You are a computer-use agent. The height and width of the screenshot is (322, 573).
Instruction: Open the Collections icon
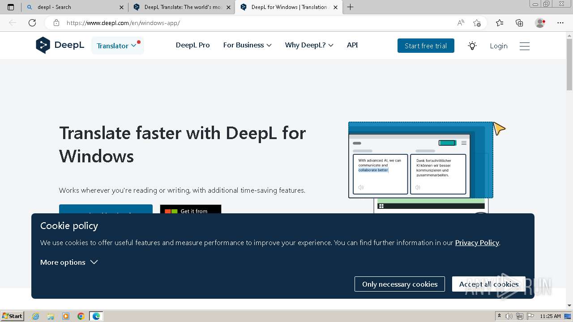(519, 23)
